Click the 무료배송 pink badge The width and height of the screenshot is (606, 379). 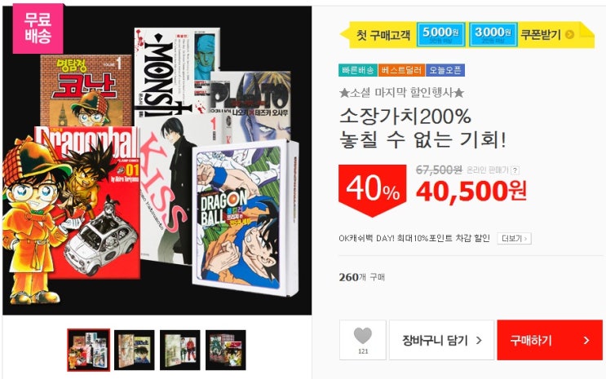38,29
